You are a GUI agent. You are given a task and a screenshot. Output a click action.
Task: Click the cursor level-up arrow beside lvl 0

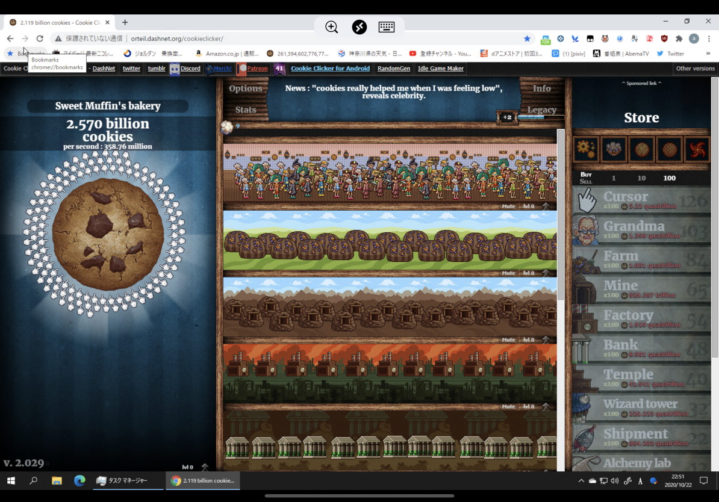point(205,466)
